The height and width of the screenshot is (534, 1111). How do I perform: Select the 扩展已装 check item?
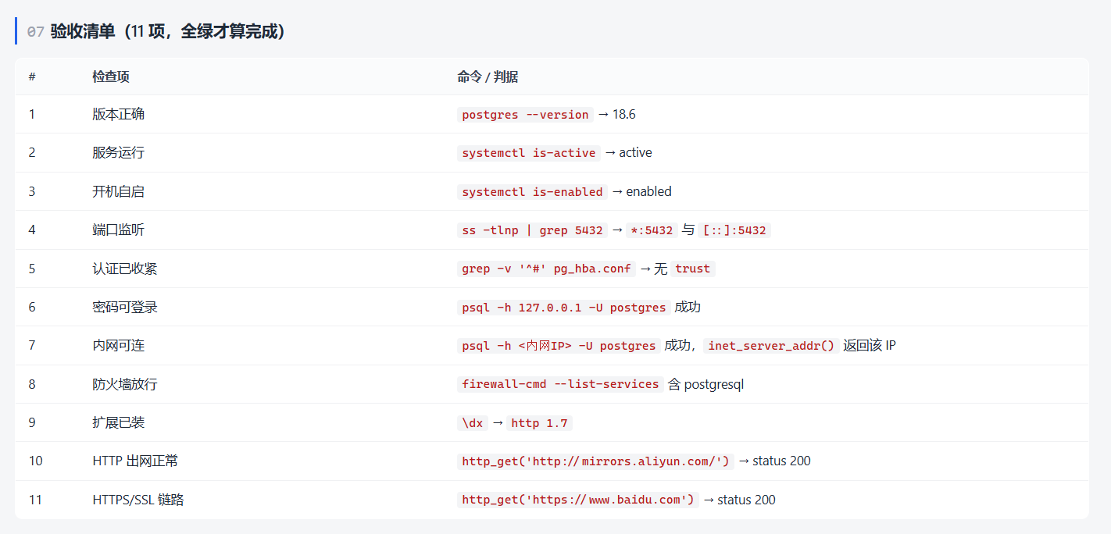point(118,422)
